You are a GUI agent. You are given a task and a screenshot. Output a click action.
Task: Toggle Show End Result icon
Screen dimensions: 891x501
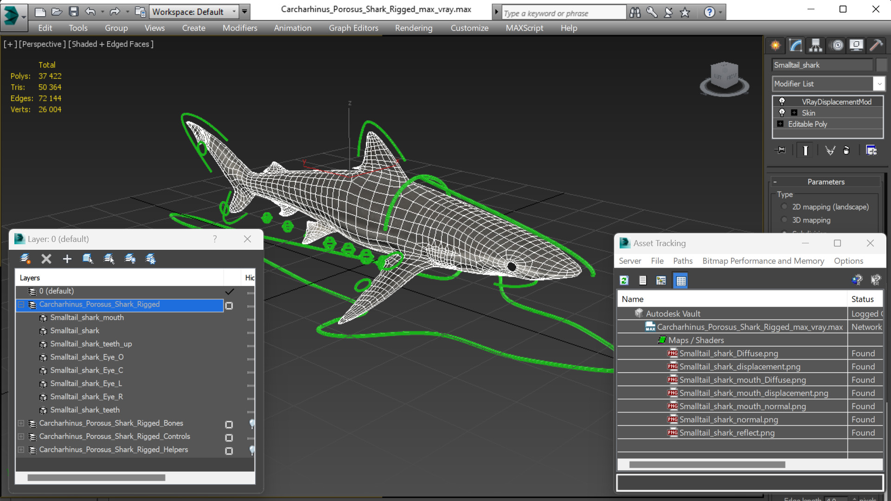pyautogui.click(x=805, y=150)
